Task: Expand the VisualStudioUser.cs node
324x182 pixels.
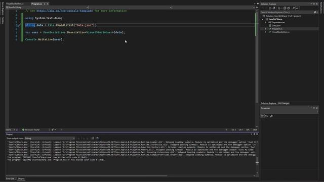Action: pyautogui.click(x=265, y=32)
